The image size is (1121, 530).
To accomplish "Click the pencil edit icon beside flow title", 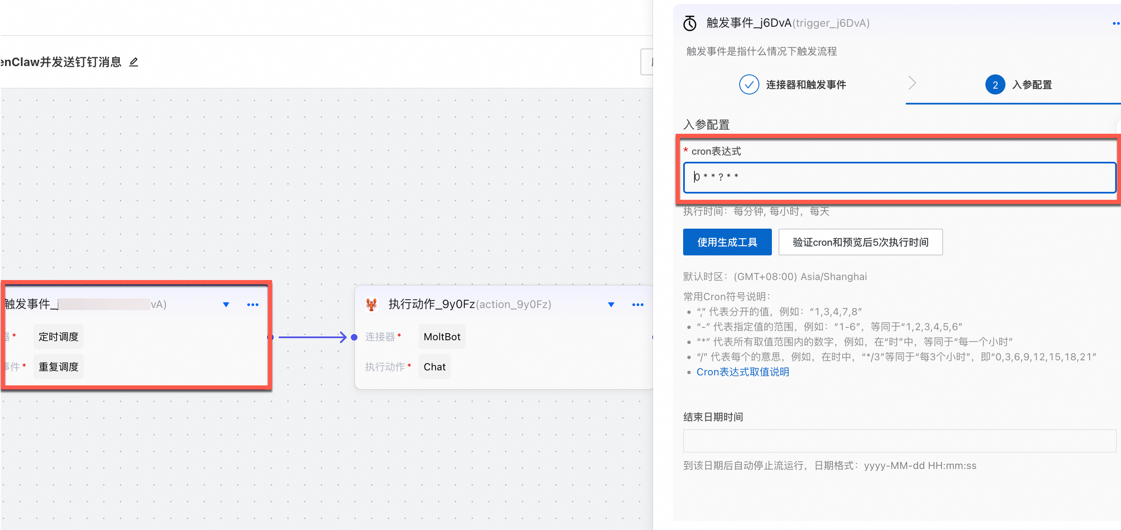I will point(134,62).
